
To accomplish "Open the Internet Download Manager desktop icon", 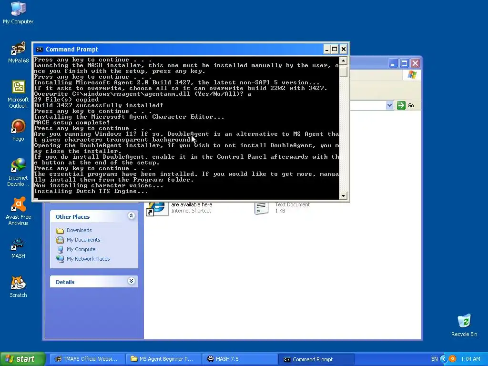I will pos(18,172).
